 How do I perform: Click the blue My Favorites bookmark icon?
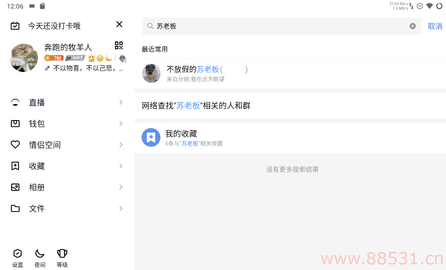click(x=151, y=137)
